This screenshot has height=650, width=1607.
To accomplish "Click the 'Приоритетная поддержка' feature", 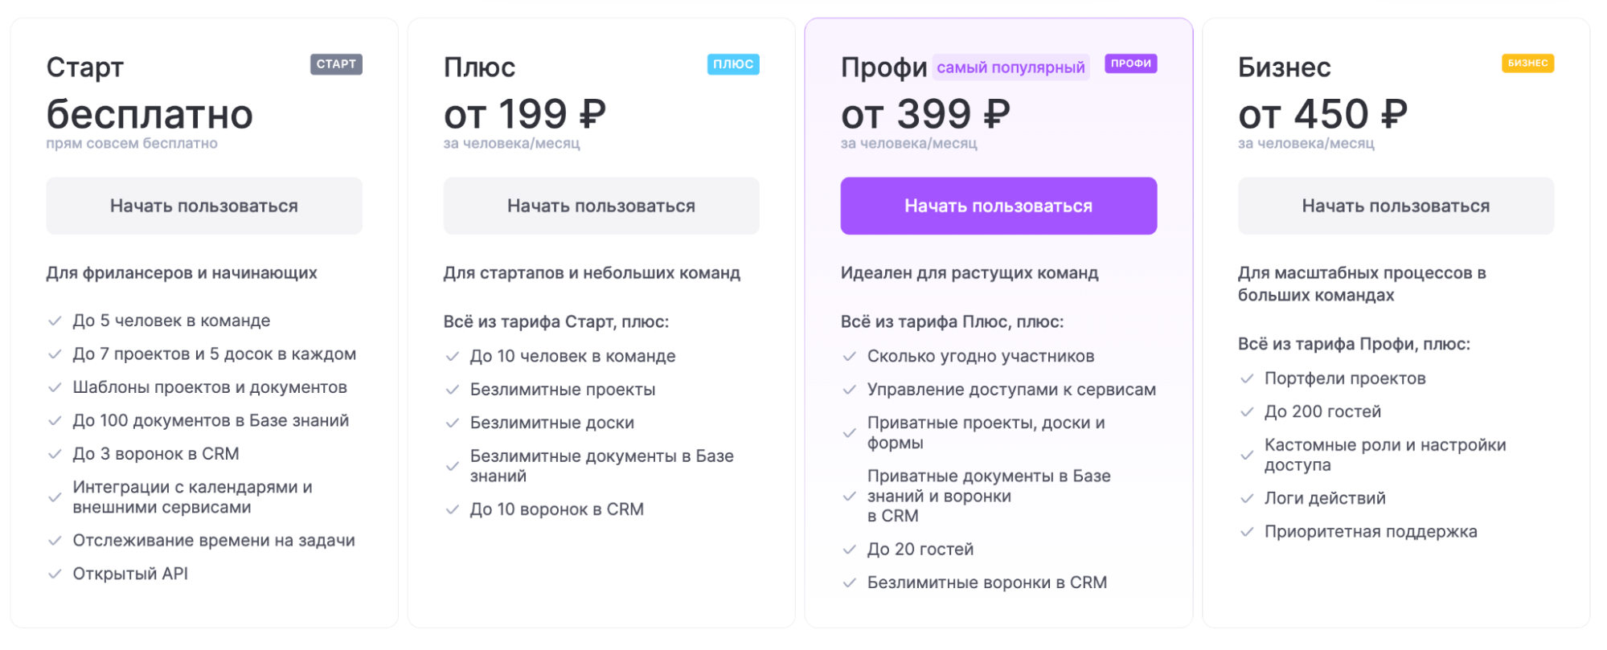I will tap(1371, 532).
